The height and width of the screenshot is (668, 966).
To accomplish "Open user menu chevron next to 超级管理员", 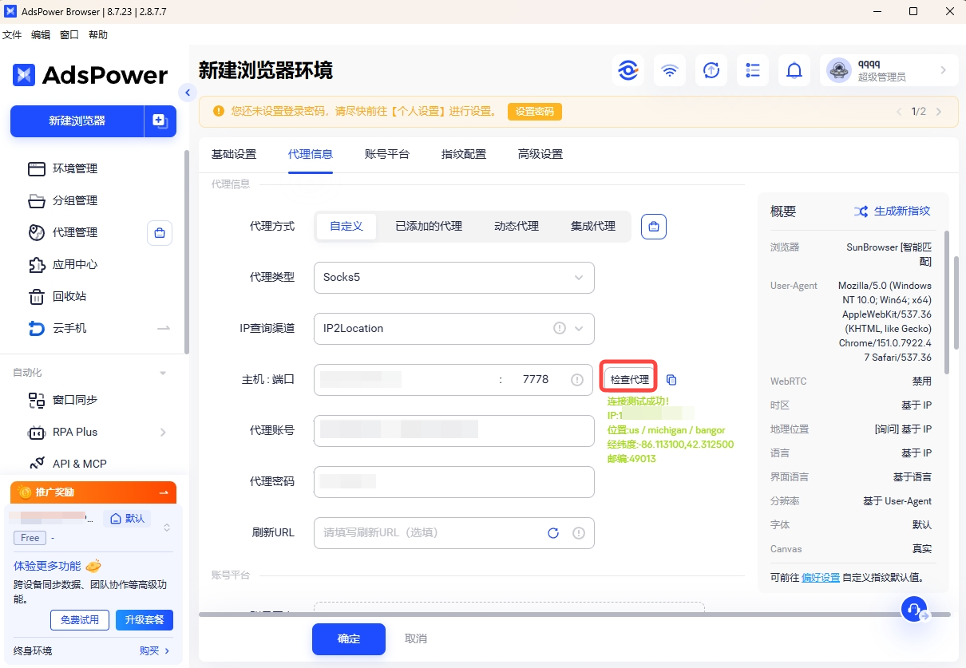I will (x=943, y=70).
